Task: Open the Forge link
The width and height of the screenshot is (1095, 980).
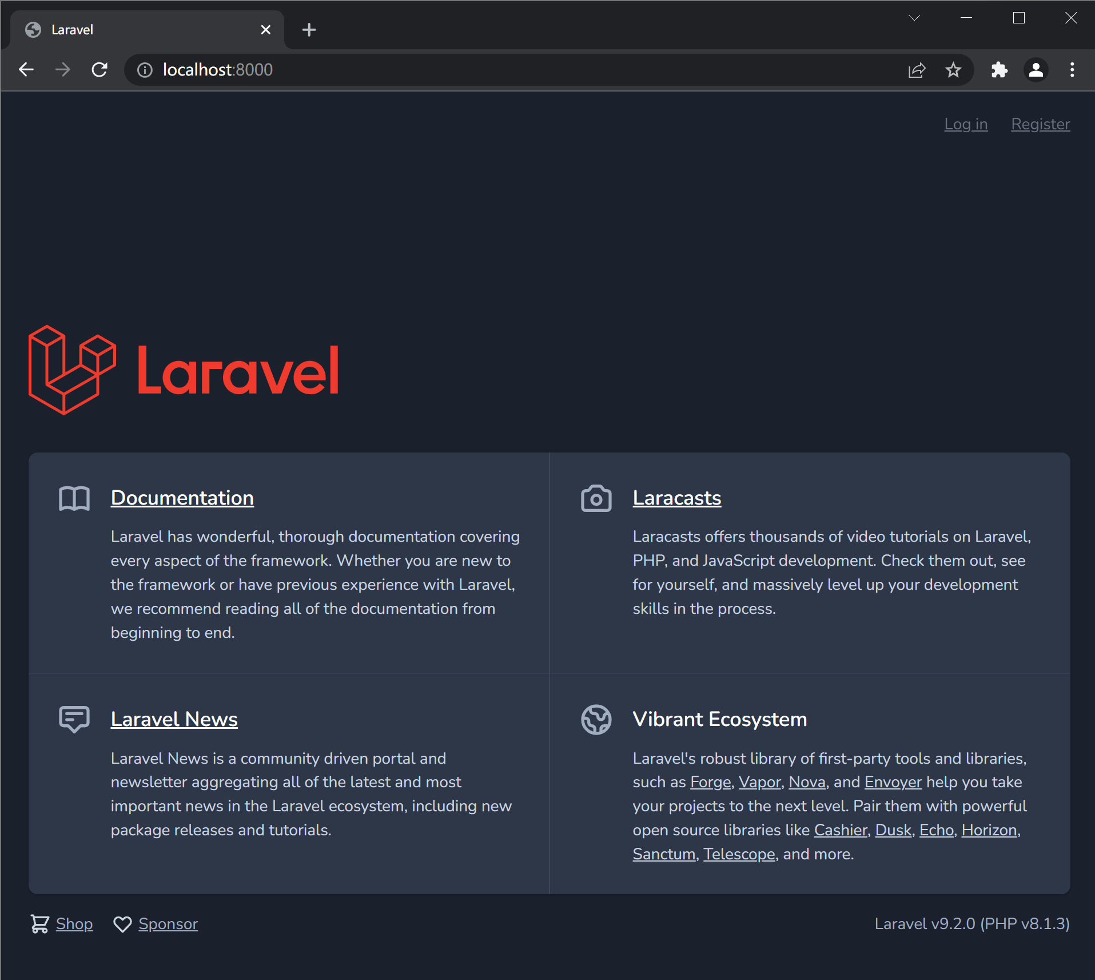Action: [711, 782]
